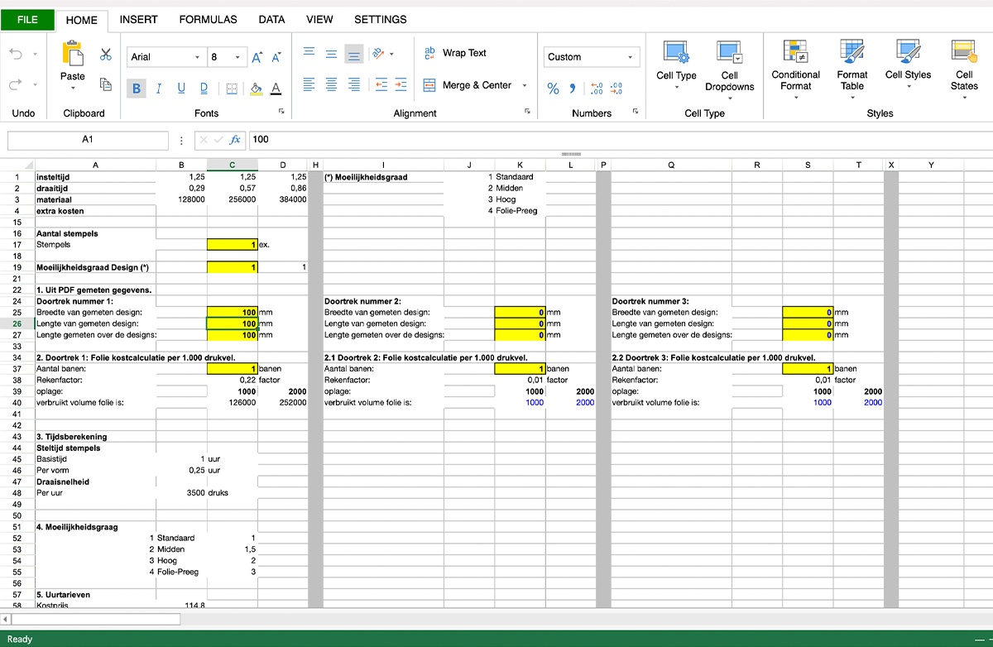
Task: Toggle Double Underline formatting
Action: (x=204, y=89)
